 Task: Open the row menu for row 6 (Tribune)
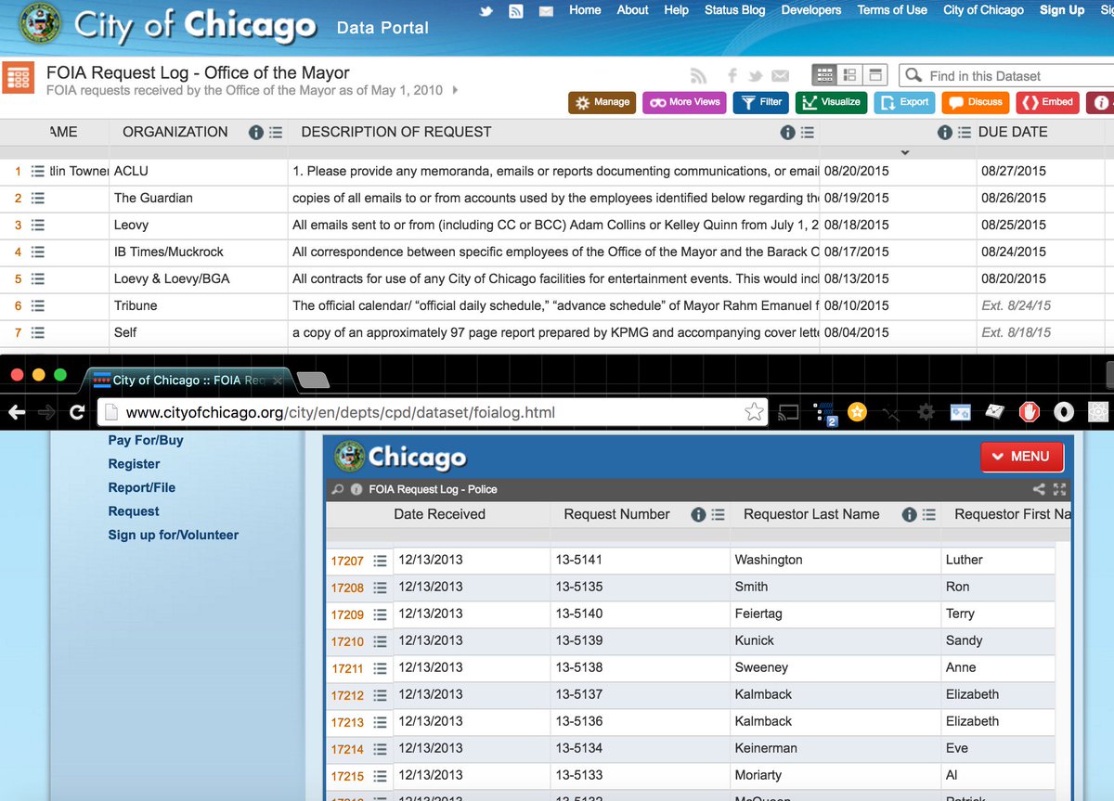tap(38, 305)
